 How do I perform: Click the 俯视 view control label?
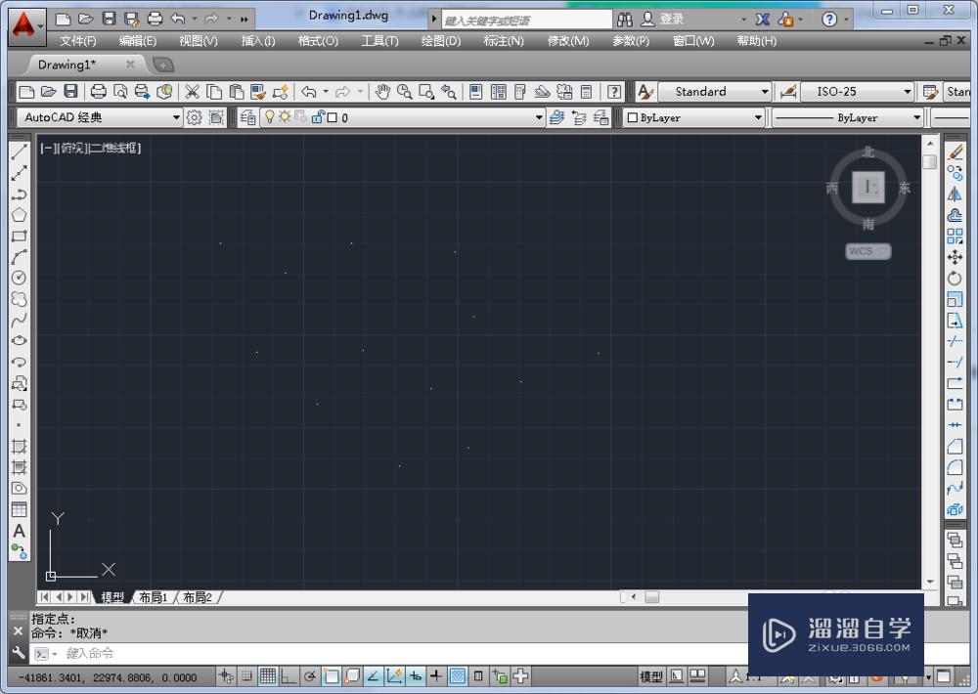pyautogui.click(x=72, y=149)
